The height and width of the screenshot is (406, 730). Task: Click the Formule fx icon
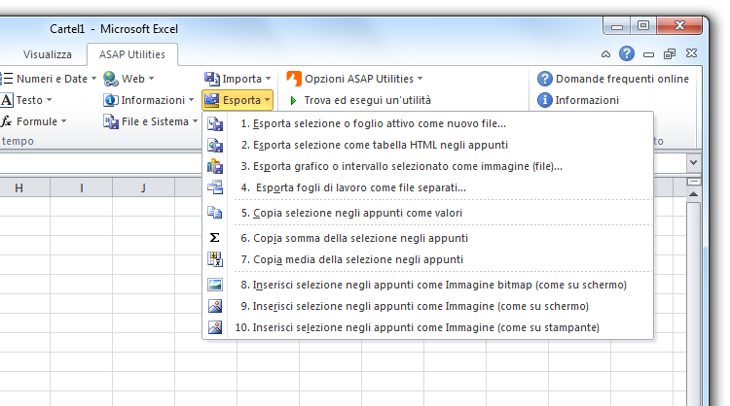pyautogui.click(x=7, y=121)
